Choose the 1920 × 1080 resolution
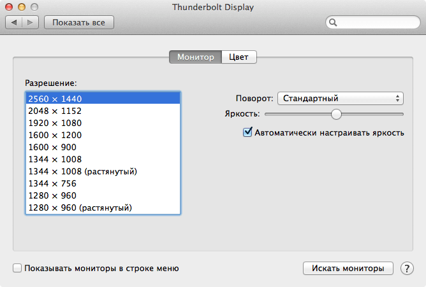This screenshot has width=426, height=287. tap(103, 123)
